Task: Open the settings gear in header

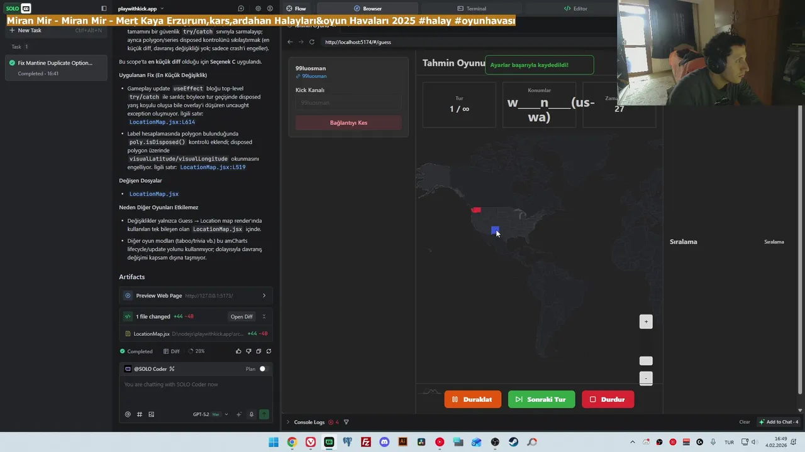Action: pos(258,9)
